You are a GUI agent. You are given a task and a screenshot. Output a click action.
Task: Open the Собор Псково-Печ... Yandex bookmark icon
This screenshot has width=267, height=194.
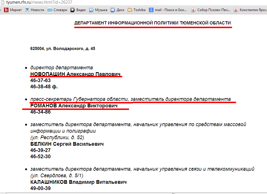click(x=193, y=10)
